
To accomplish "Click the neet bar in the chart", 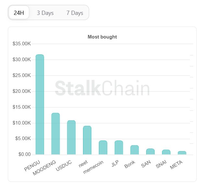I will pos(87,140).
